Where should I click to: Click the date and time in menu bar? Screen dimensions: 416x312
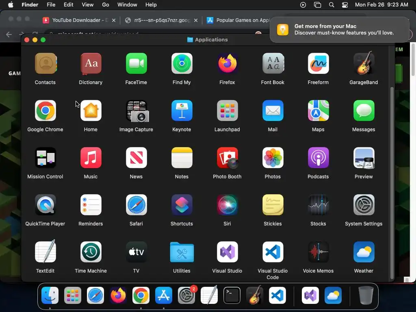pos(381,5)
